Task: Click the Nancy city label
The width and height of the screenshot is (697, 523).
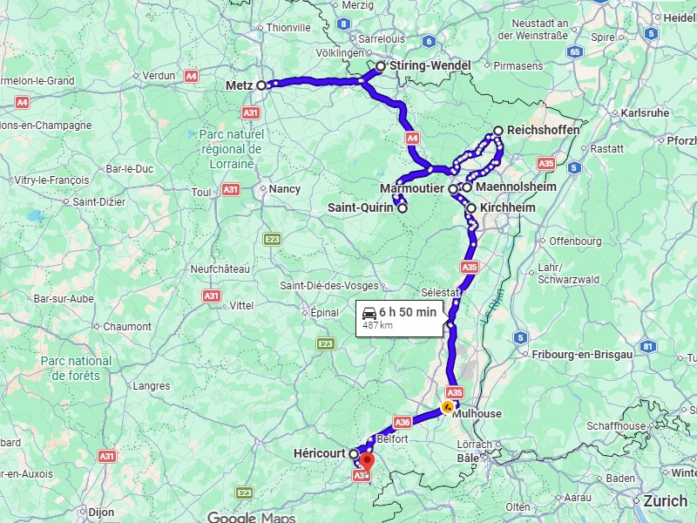Action: [285, 189]
